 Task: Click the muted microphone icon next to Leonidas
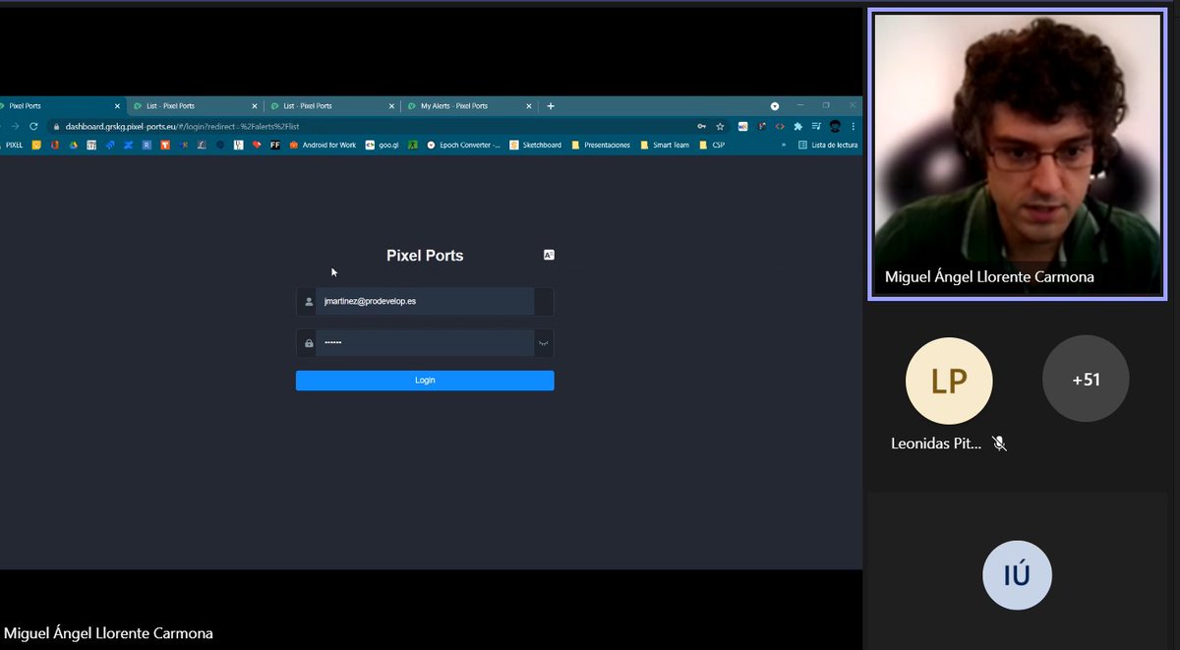(x=999, y=443)
